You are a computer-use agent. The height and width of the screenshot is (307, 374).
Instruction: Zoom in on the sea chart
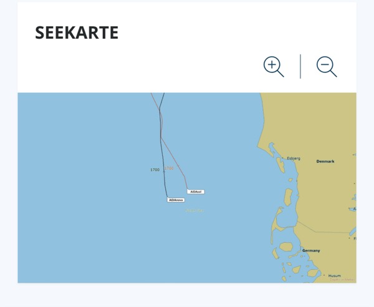click(x=273, y=66)
